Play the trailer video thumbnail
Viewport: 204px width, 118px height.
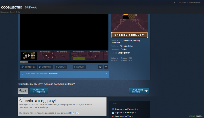[x=29, y=56]
